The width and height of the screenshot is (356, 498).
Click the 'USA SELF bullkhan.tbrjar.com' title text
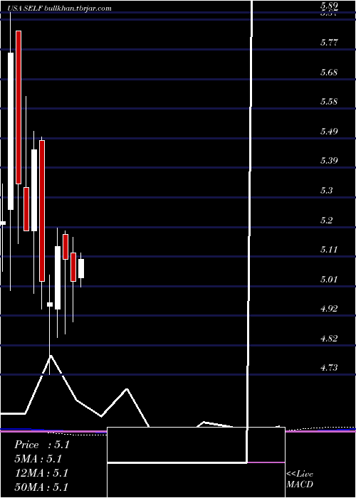59,8
